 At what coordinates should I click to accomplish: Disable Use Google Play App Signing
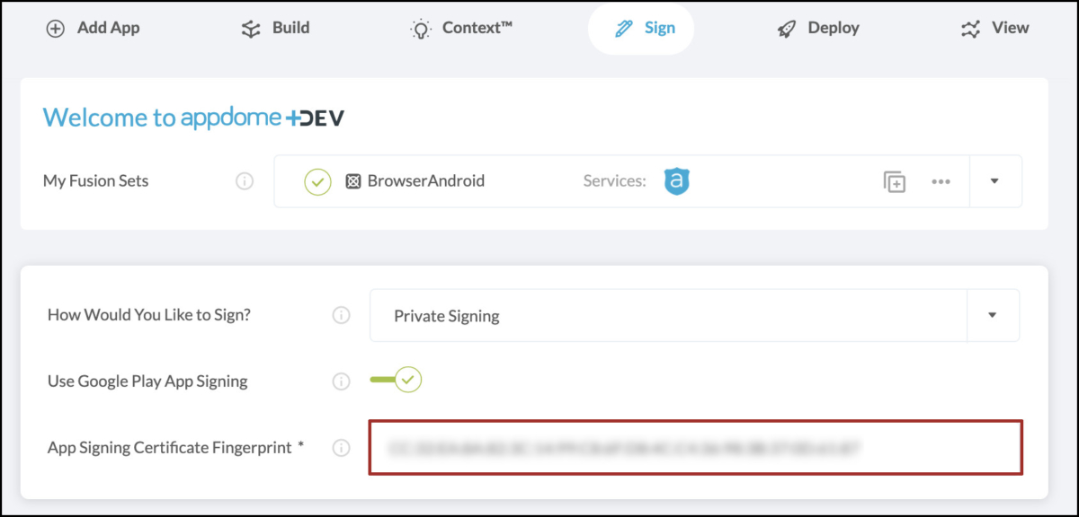pyautogui.click(x=394, y=379)
